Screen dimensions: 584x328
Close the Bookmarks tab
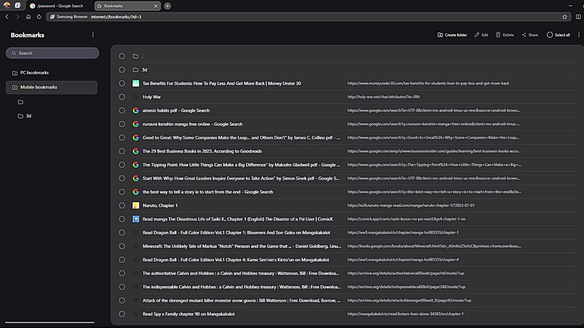tap(156, 6)
